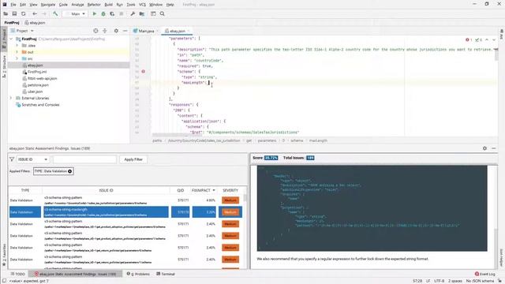505x284 pixels.
Task: Navigate forward with the right arrow icon
Action: pyautogui.click(x=44, y=14)
